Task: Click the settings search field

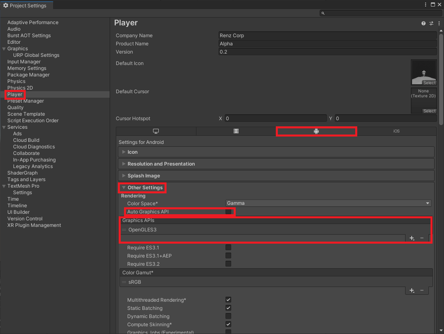Action: tap(381, 13)
